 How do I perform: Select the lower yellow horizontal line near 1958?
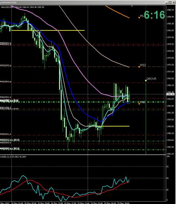[109, 126]
